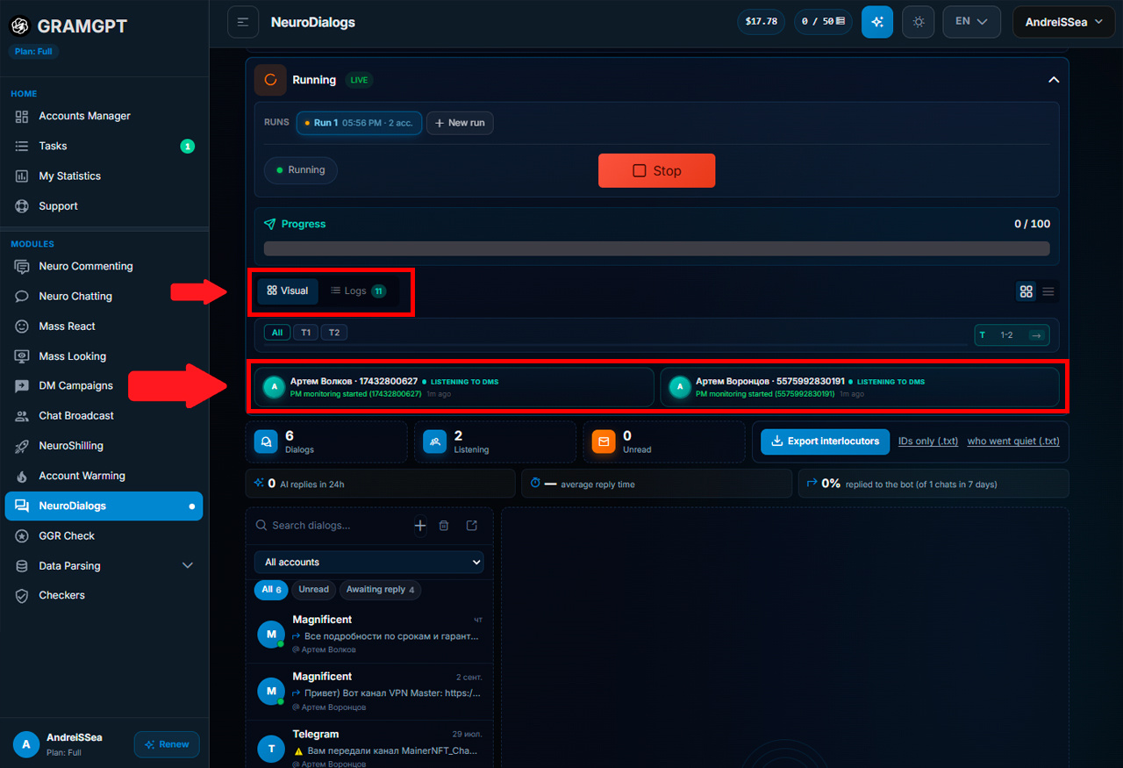Click the trash delete dialogs icon

(x=444, y=526)
